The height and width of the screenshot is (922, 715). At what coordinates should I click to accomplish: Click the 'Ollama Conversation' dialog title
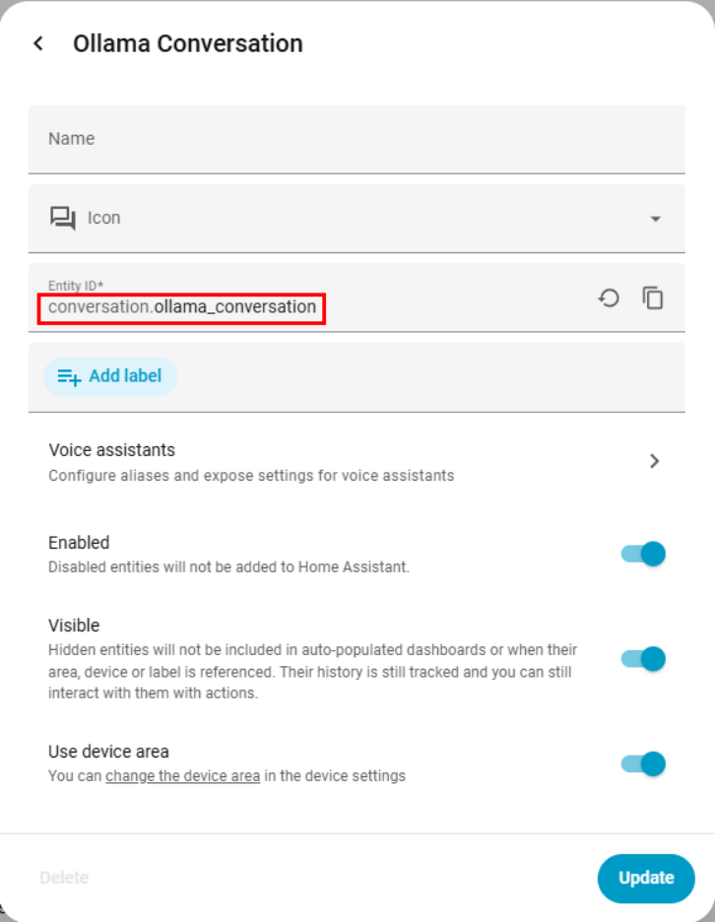(x=188, y=43)
